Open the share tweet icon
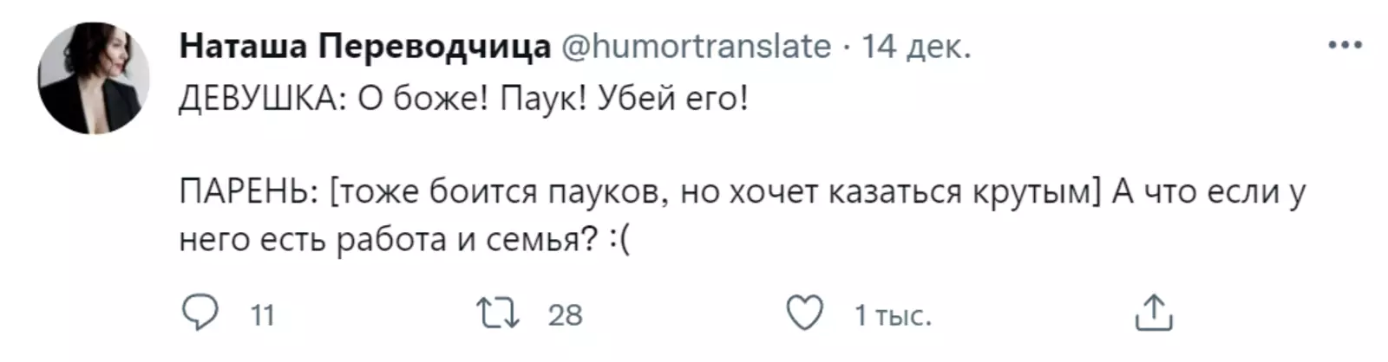The height and width of the screenshot is (362, 1388). pos(1153,314)
